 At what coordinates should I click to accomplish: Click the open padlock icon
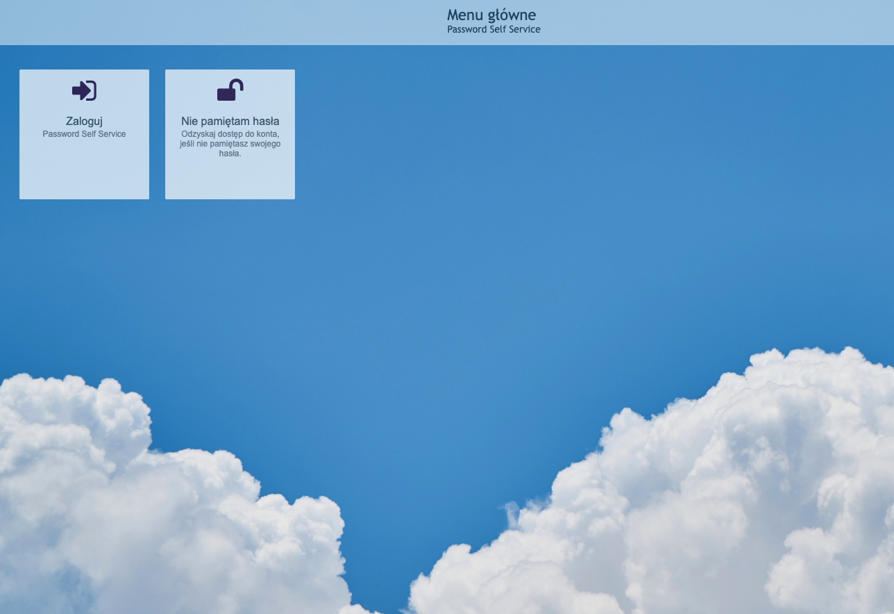tap(230, 90)
